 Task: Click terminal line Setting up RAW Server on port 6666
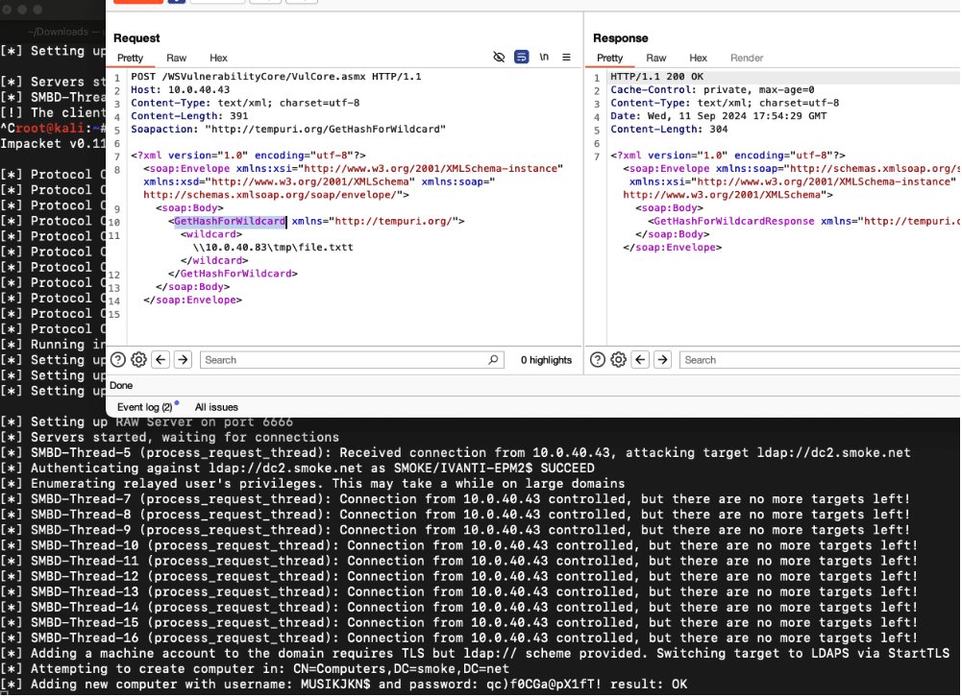click(147, 421)
